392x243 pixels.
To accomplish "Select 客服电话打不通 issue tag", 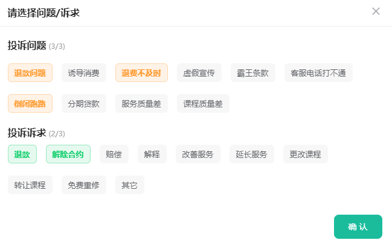I will [x=318, y=72].
